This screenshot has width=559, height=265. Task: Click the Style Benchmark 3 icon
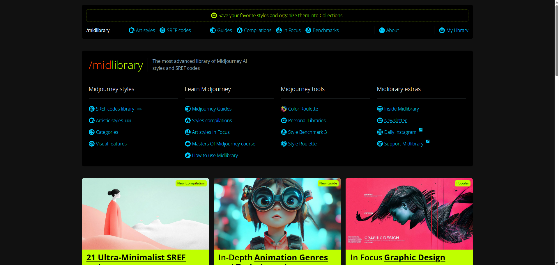[x=284, y=132]
